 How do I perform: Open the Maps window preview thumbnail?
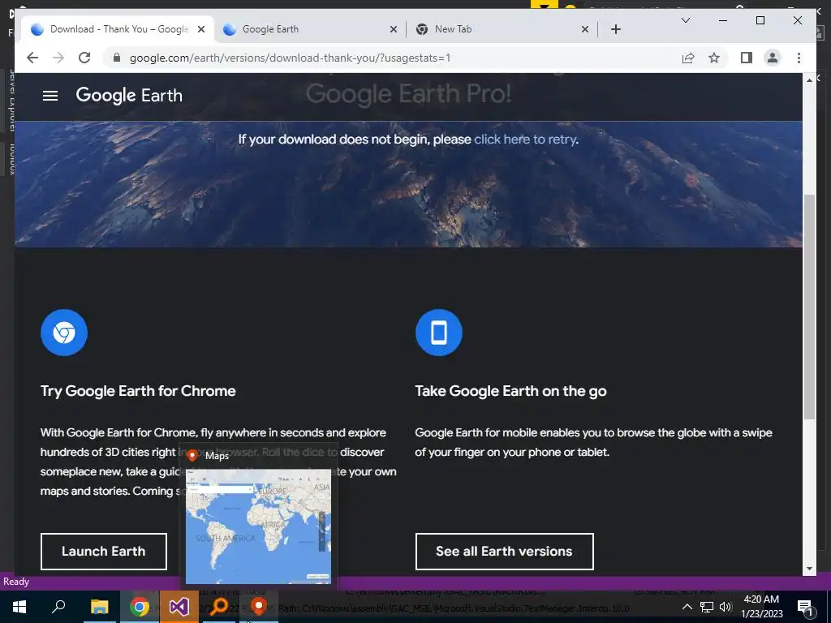point(259,526)
